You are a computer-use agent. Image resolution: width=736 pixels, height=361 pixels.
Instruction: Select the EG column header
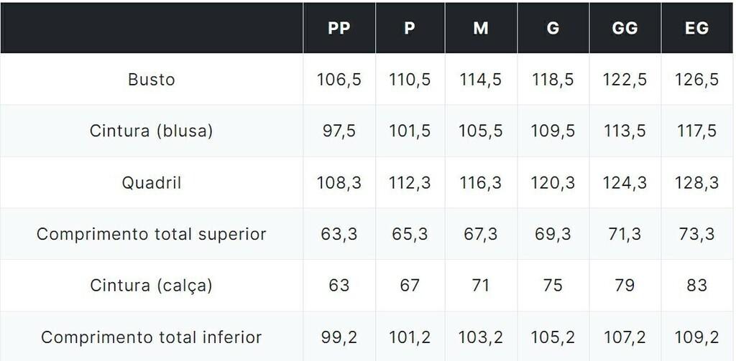(696, 28)
